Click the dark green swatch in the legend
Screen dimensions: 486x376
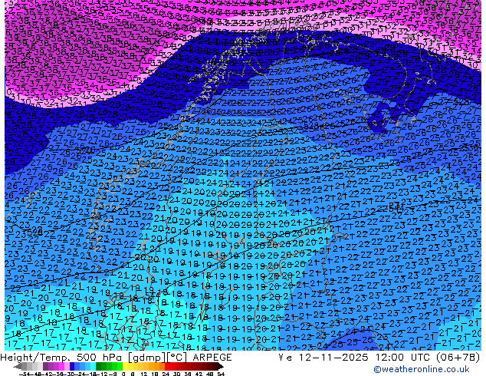(x=99, y=366)
